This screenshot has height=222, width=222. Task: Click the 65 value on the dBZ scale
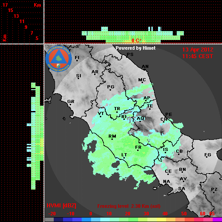[212, 214]
